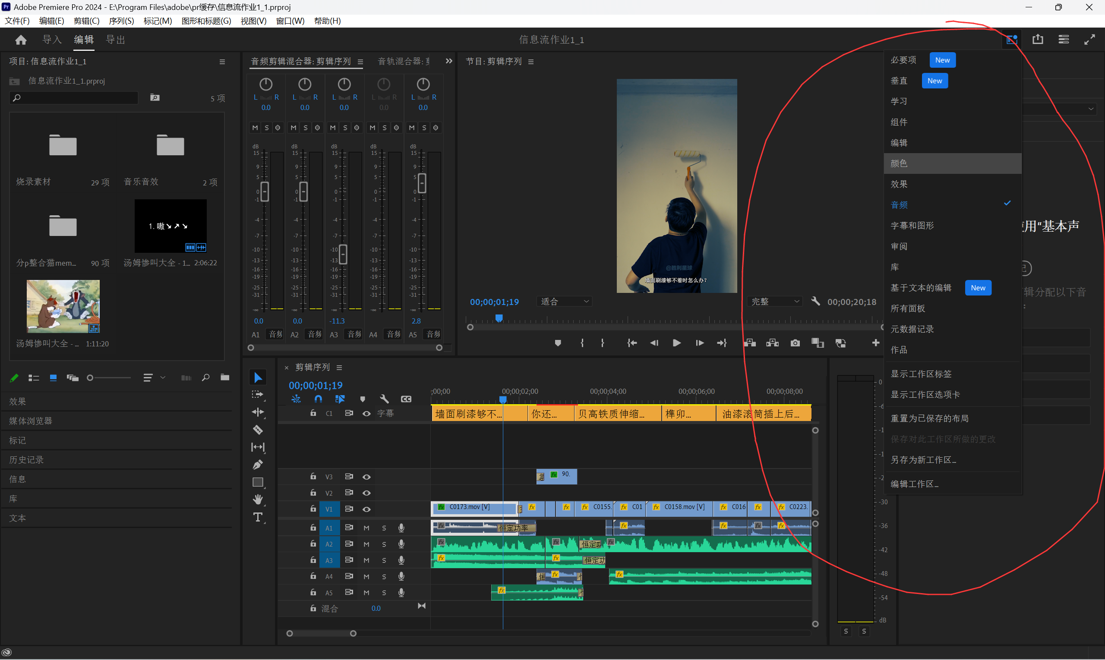
Task: Click 另存为新工作区 menu entry
Action: pos(923,460)
